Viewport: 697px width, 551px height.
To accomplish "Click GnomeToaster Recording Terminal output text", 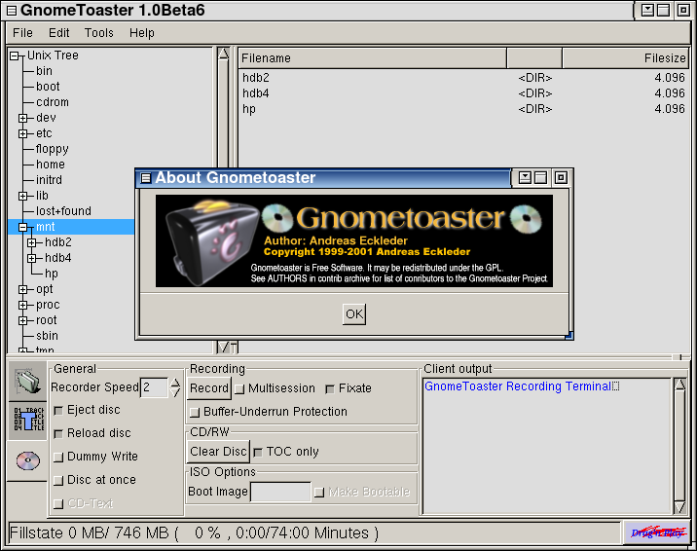I will (x=518, y=386).
